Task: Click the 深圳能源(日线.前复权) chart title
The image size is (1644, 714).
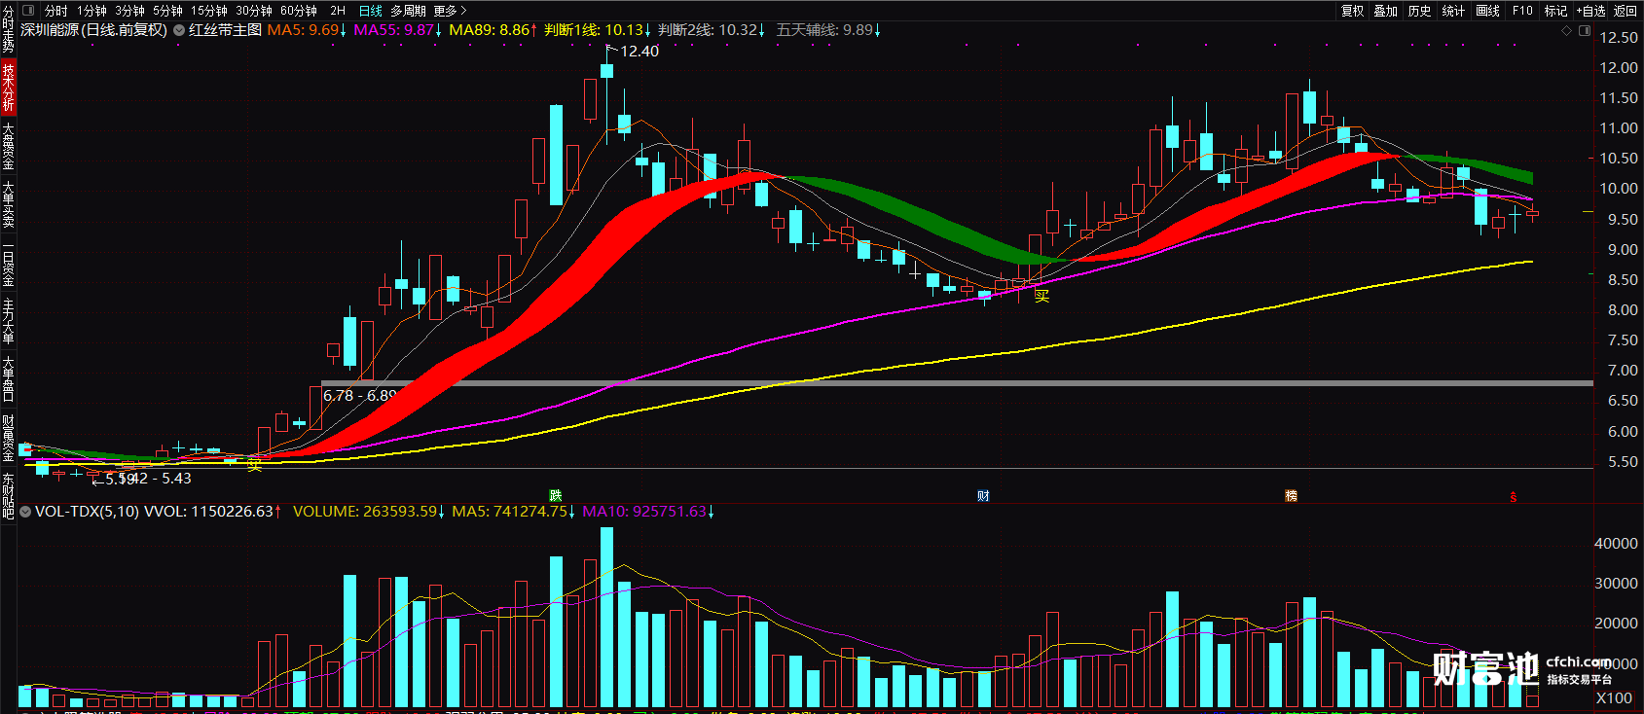Action: [94, 30]
